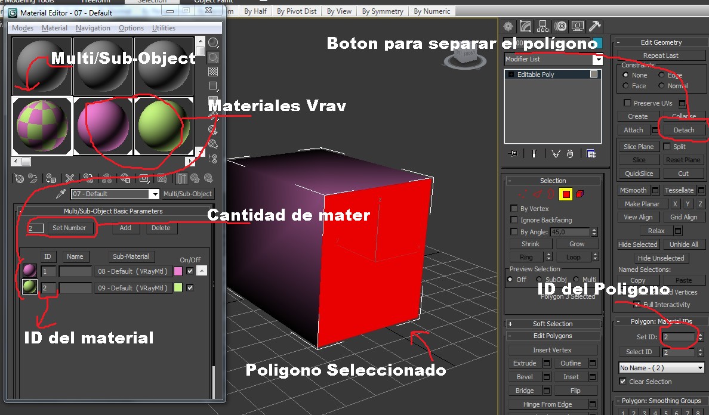Click Put to Library icon
The width and height of the screenshot is (709, 415).
[125, 178]
